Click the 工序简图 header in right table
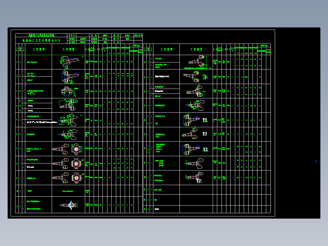The image size is (328, 246). pyautogui.click(x=197, y=49)
